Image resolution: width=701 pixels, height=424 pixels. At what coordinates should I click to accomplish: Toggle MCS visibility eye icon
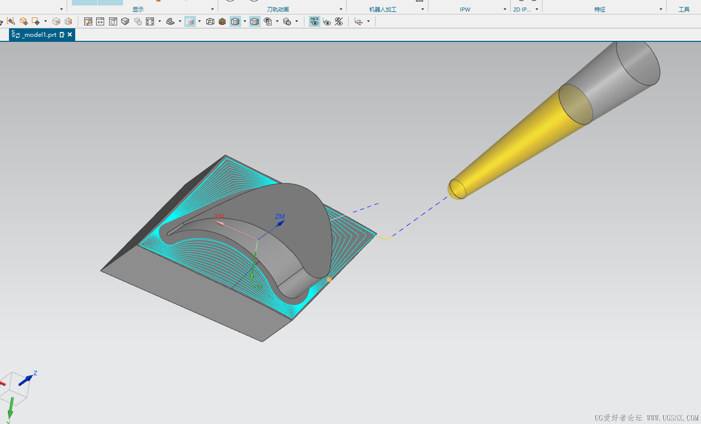click(314, 21)
